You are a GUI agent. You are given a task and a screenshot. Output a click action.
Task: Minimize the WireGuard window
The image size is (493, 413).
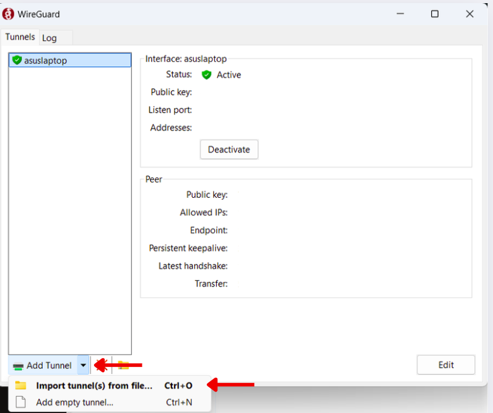tap(400, 14)
